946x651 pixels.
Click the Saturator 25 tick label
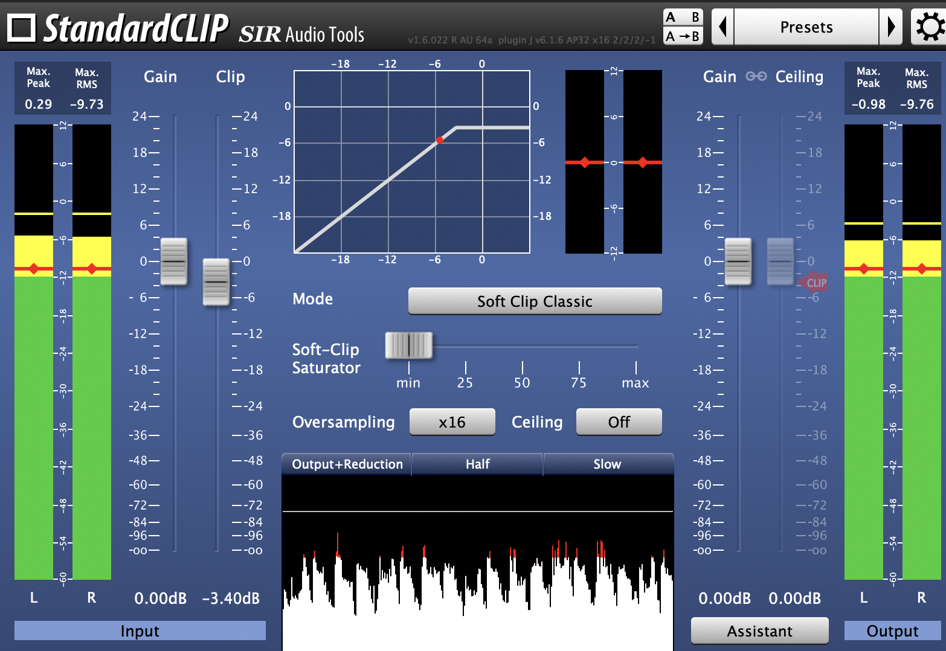tap(465, 383)
